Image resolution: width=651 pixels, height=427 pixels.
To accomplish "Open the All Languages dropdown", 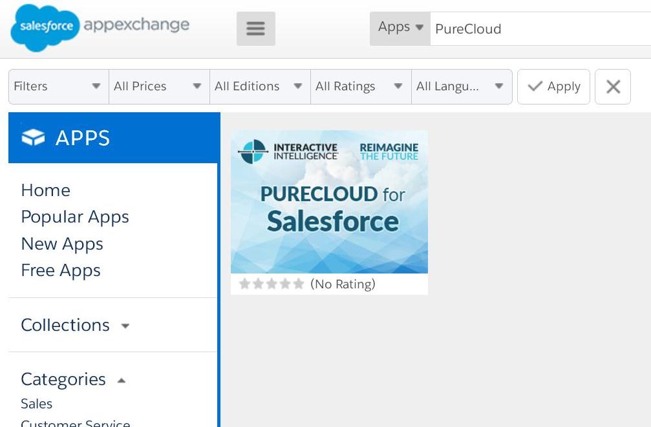I will [462, 86].
